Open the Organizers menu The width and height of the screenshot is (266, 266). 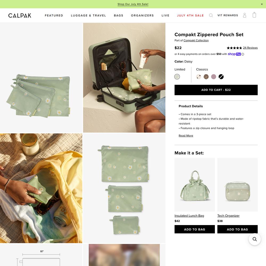click(x=142, y=15)
